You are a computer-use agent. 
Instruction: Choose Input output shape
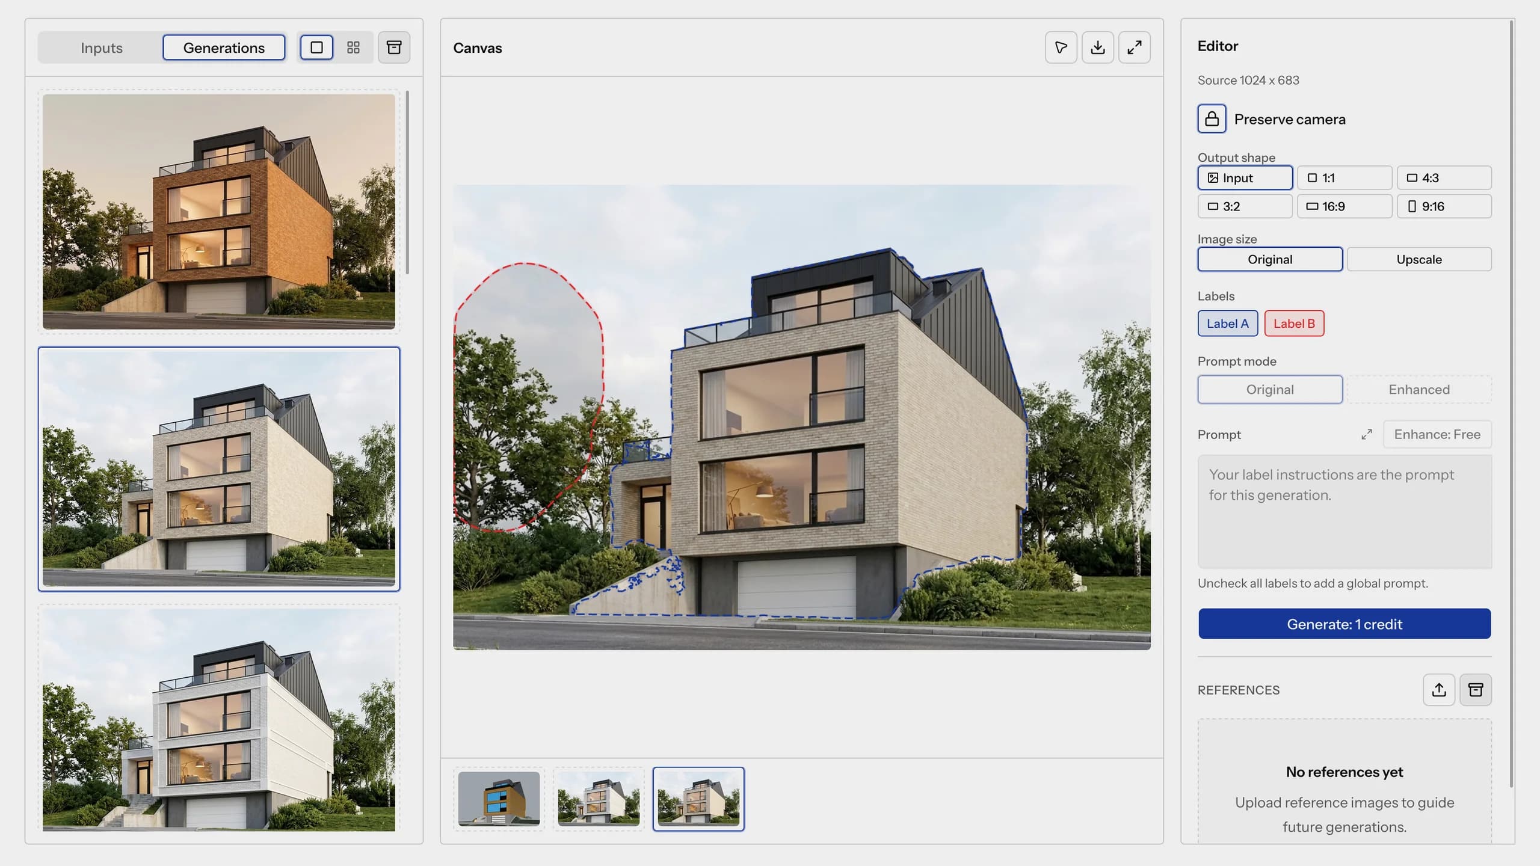point(1245,178)
